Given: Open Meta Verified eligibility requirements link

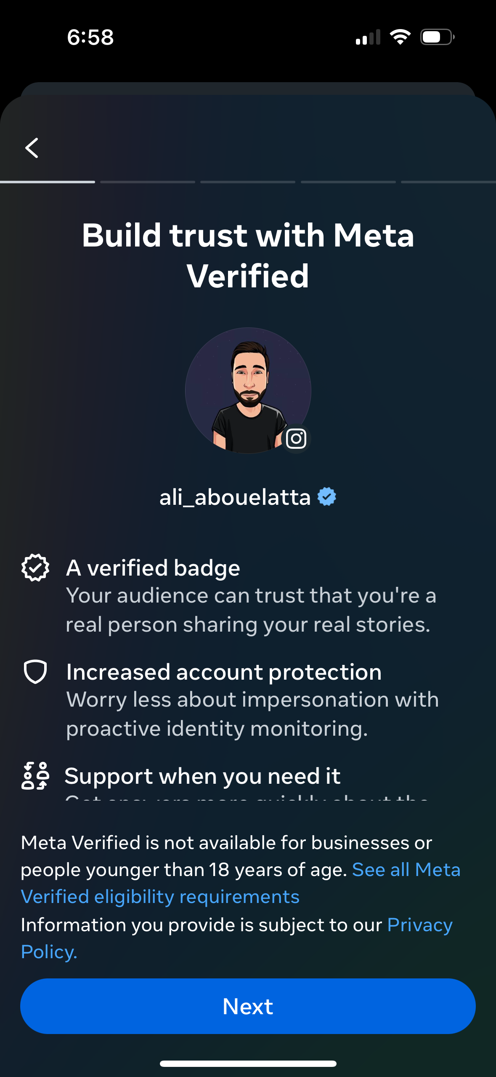Looking at the screenshot, I should pos(160,897).
